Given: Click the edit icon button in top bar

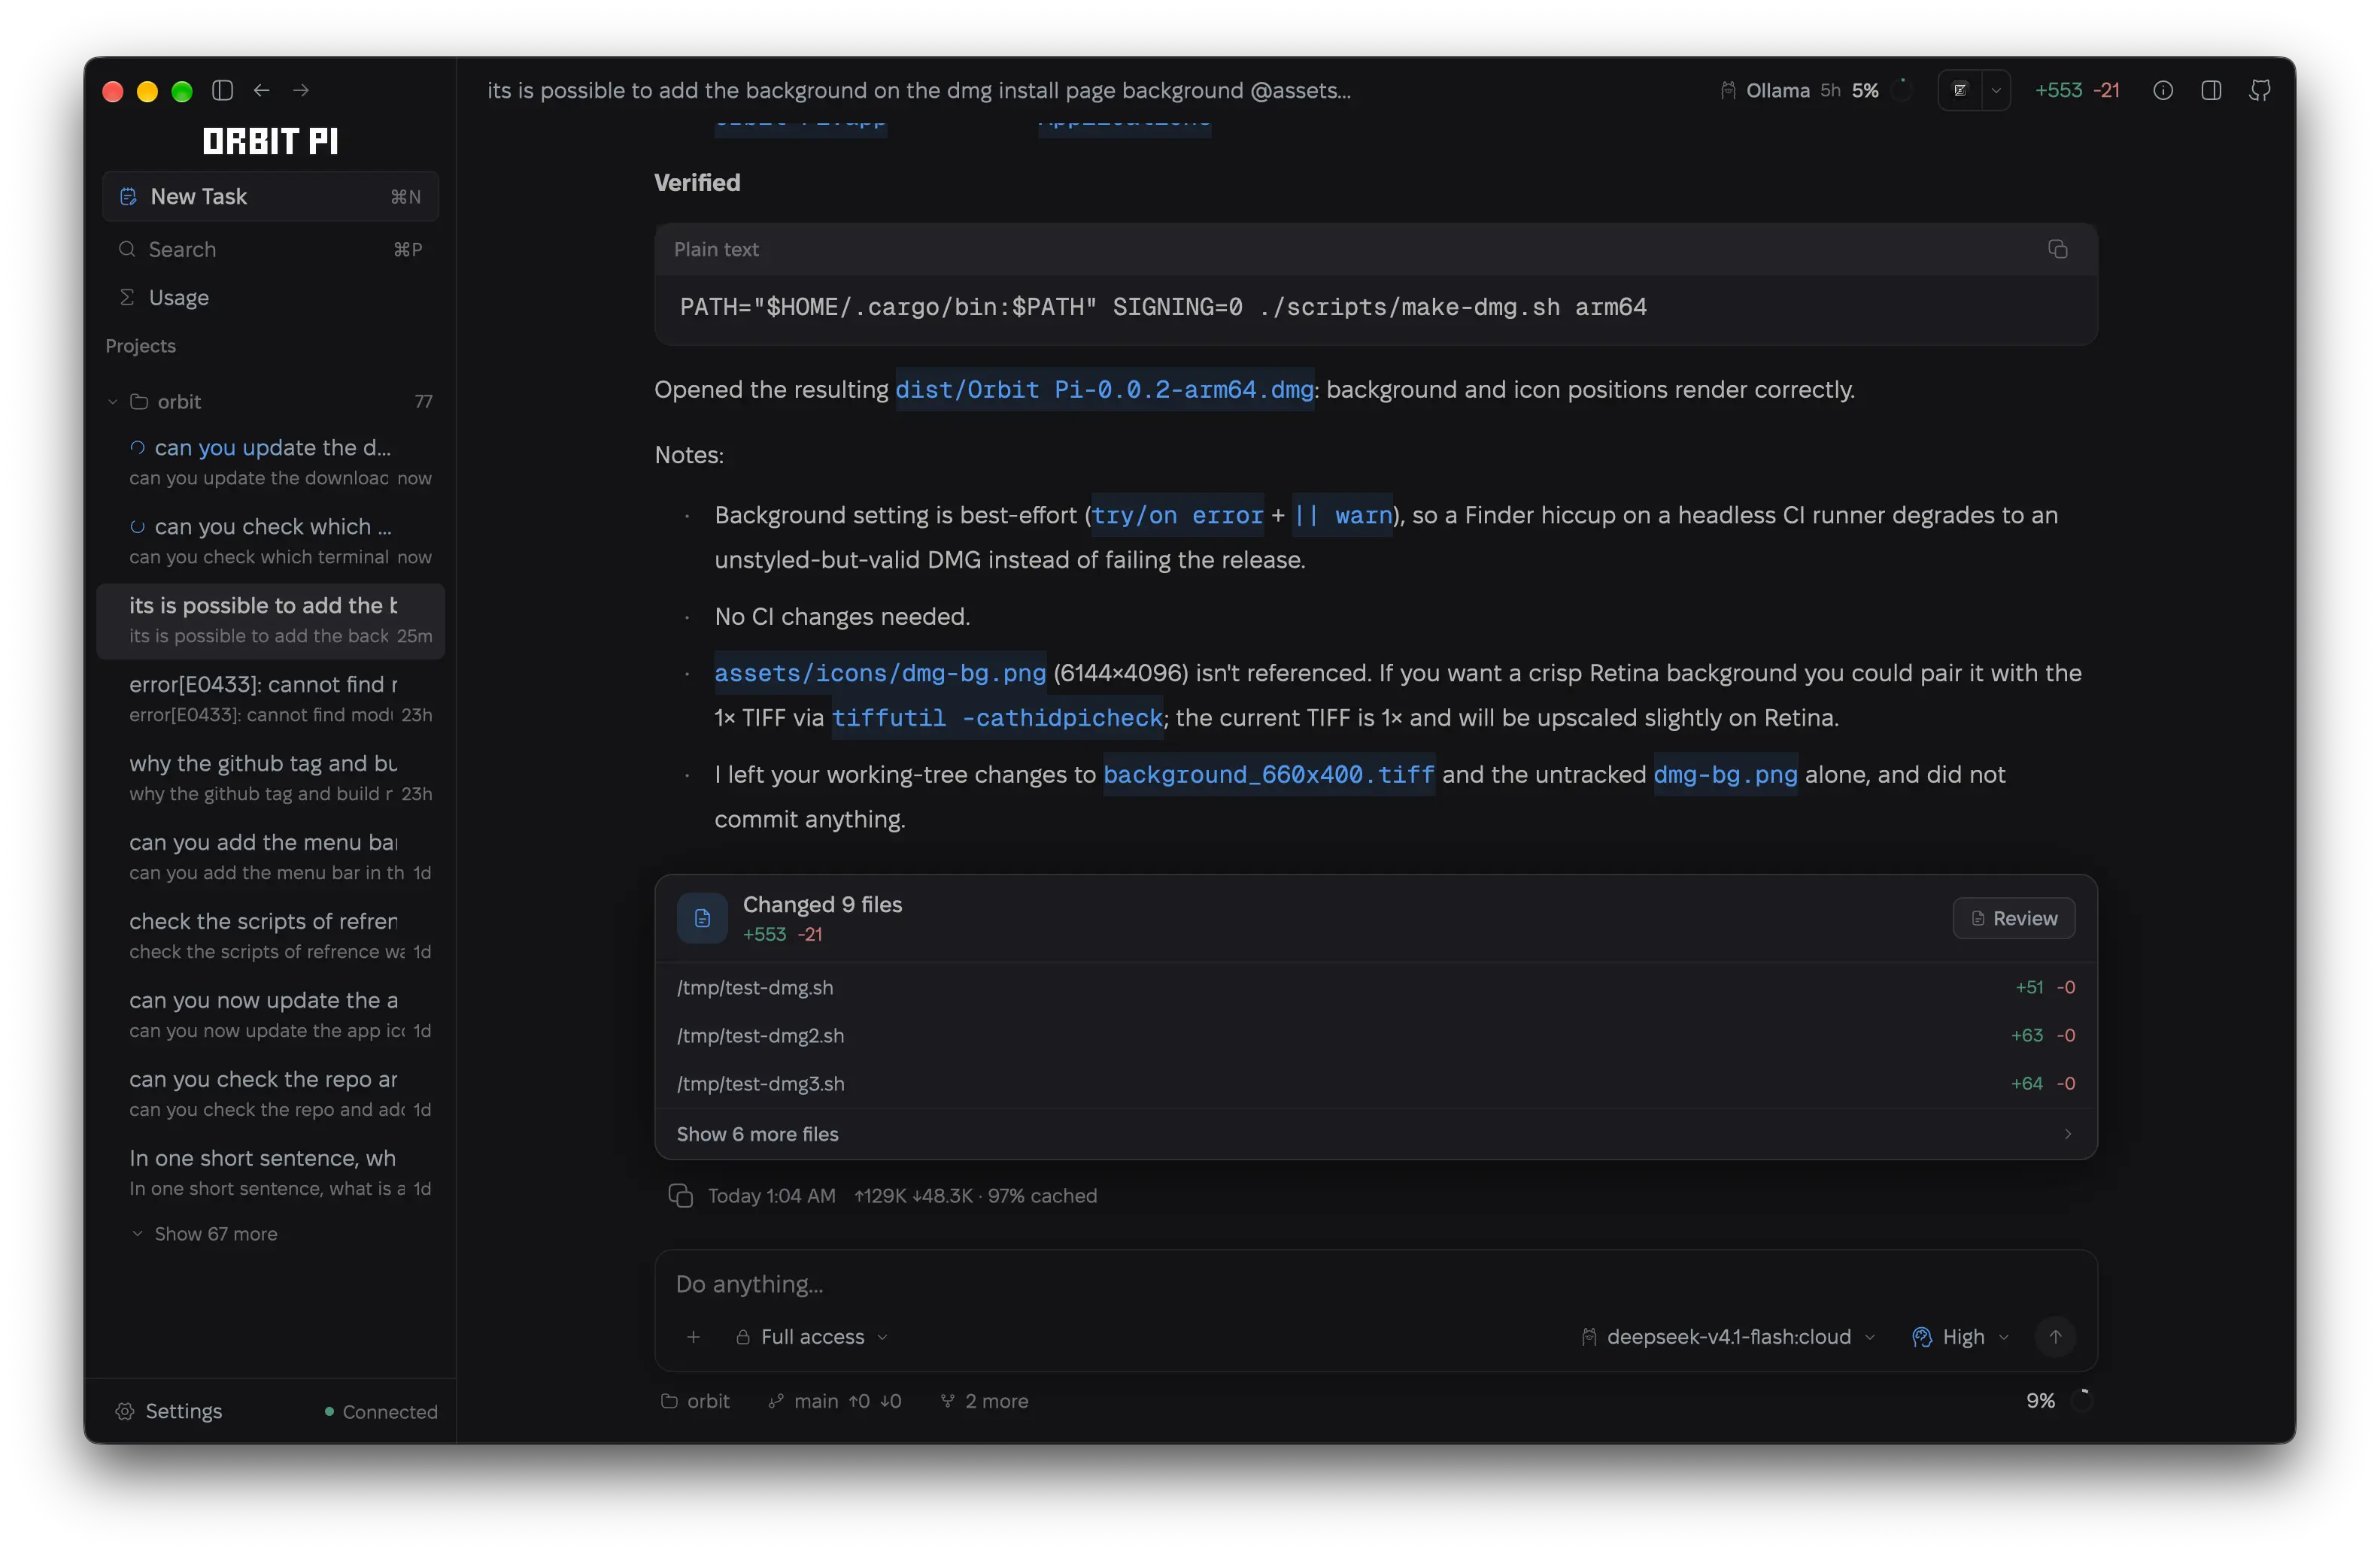Looking at the screenshot, I should [x=1960, y=91].
